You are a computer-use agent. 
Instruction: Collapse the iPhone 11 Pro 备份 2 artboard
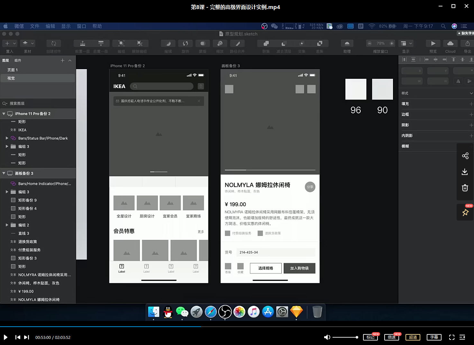pyautogui.click(x=4, y=114)
